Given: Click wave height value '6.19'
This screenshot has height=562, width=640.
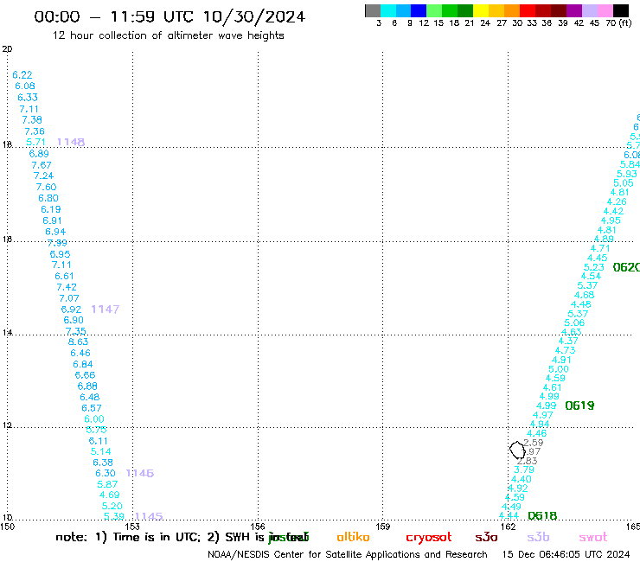Looking at the screenshot, I should pyautogui.click(x=51, y=209).
